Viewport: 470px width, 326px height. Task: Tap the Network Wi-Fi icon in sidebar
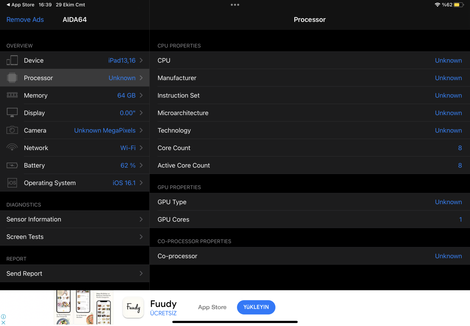coord(12,147)
